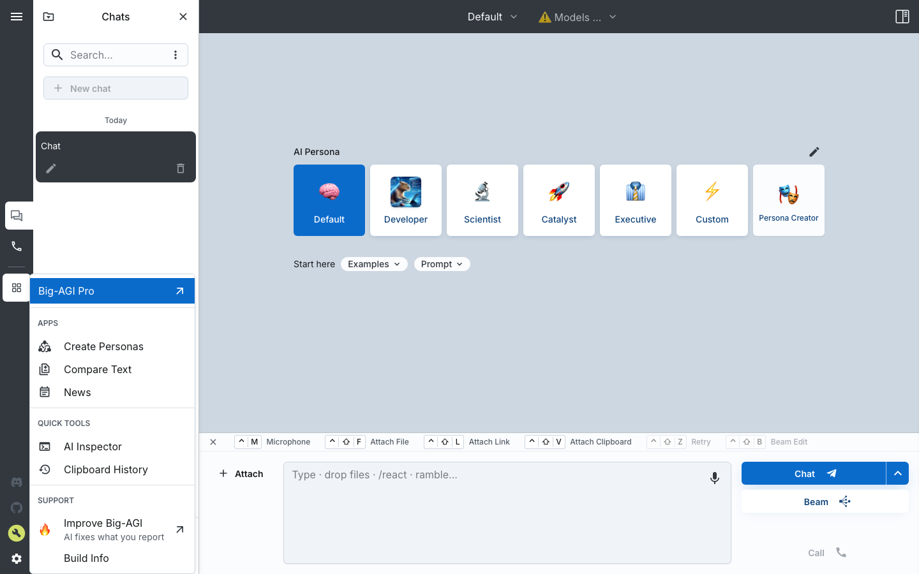This screenshot has width=919, height=574.
Task: Open Improve Big-AGI support link
Action: [112, 529]
